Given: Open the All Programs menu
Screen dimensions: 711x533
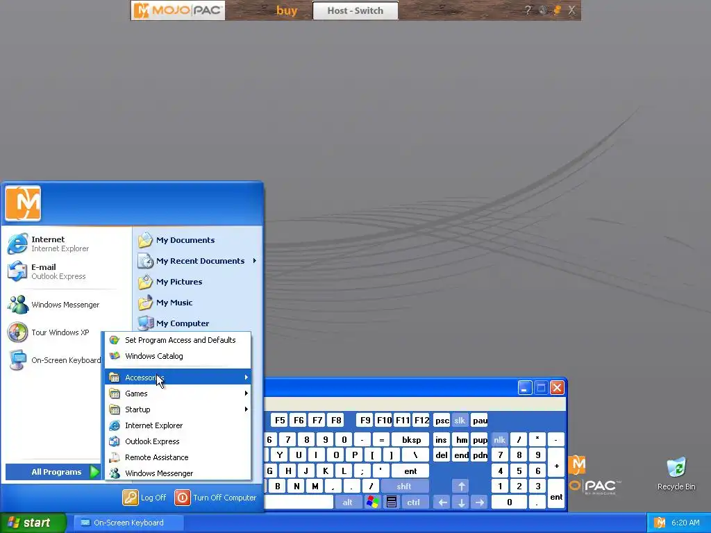Looking at the screenshot, I should point(53,472).
